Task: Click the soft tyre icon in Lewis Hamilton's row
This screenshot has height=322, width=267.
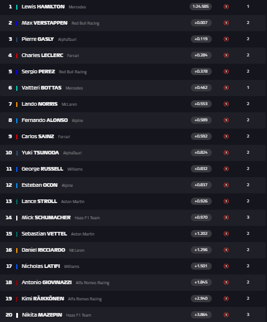Action: (226, 7)
